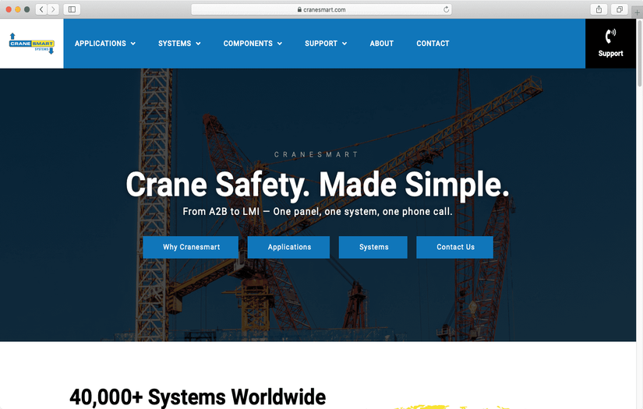Open a new tab with plus

point(637,12)
